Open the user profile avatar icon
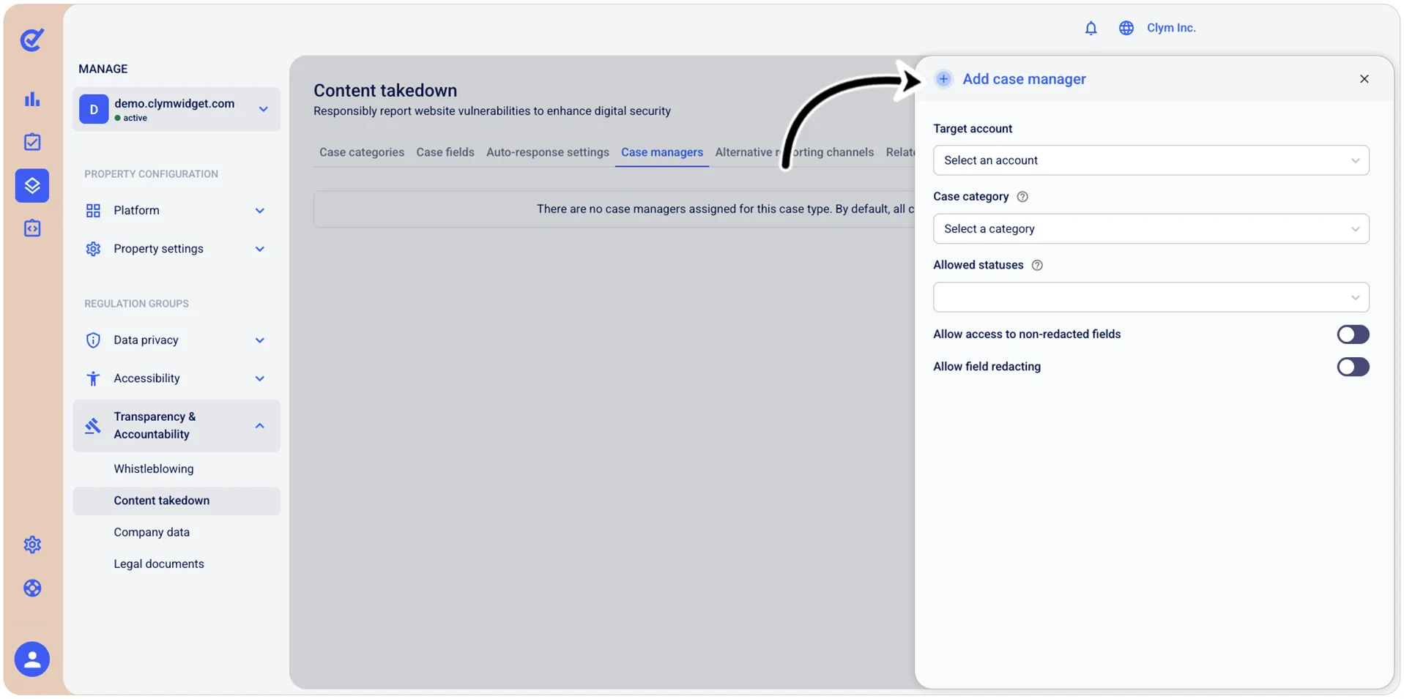Viewport: 1404px width, 699px height. pyautogui.click(x=32, y=659)
